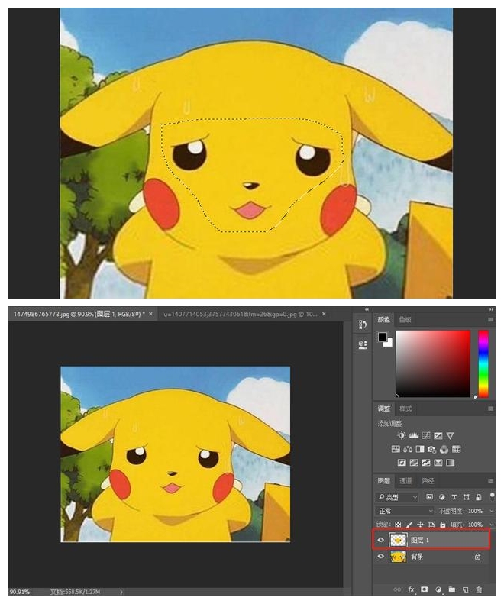The width and height of the screenshot is (504, 604).
Task: Open the Color panel options menu
Action: tap(490, 319)
